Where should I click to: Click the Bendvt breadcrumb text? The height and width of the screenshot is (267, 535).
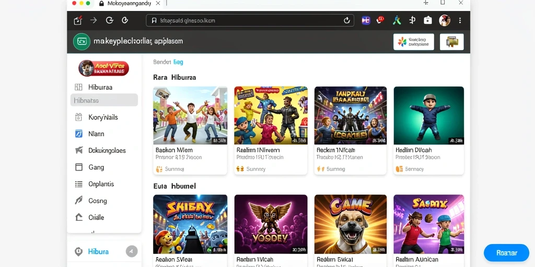[x=162, y=62]
